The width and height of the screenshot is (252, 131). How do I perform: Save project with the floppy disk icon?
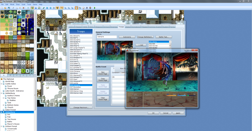[x=9, y=8]
